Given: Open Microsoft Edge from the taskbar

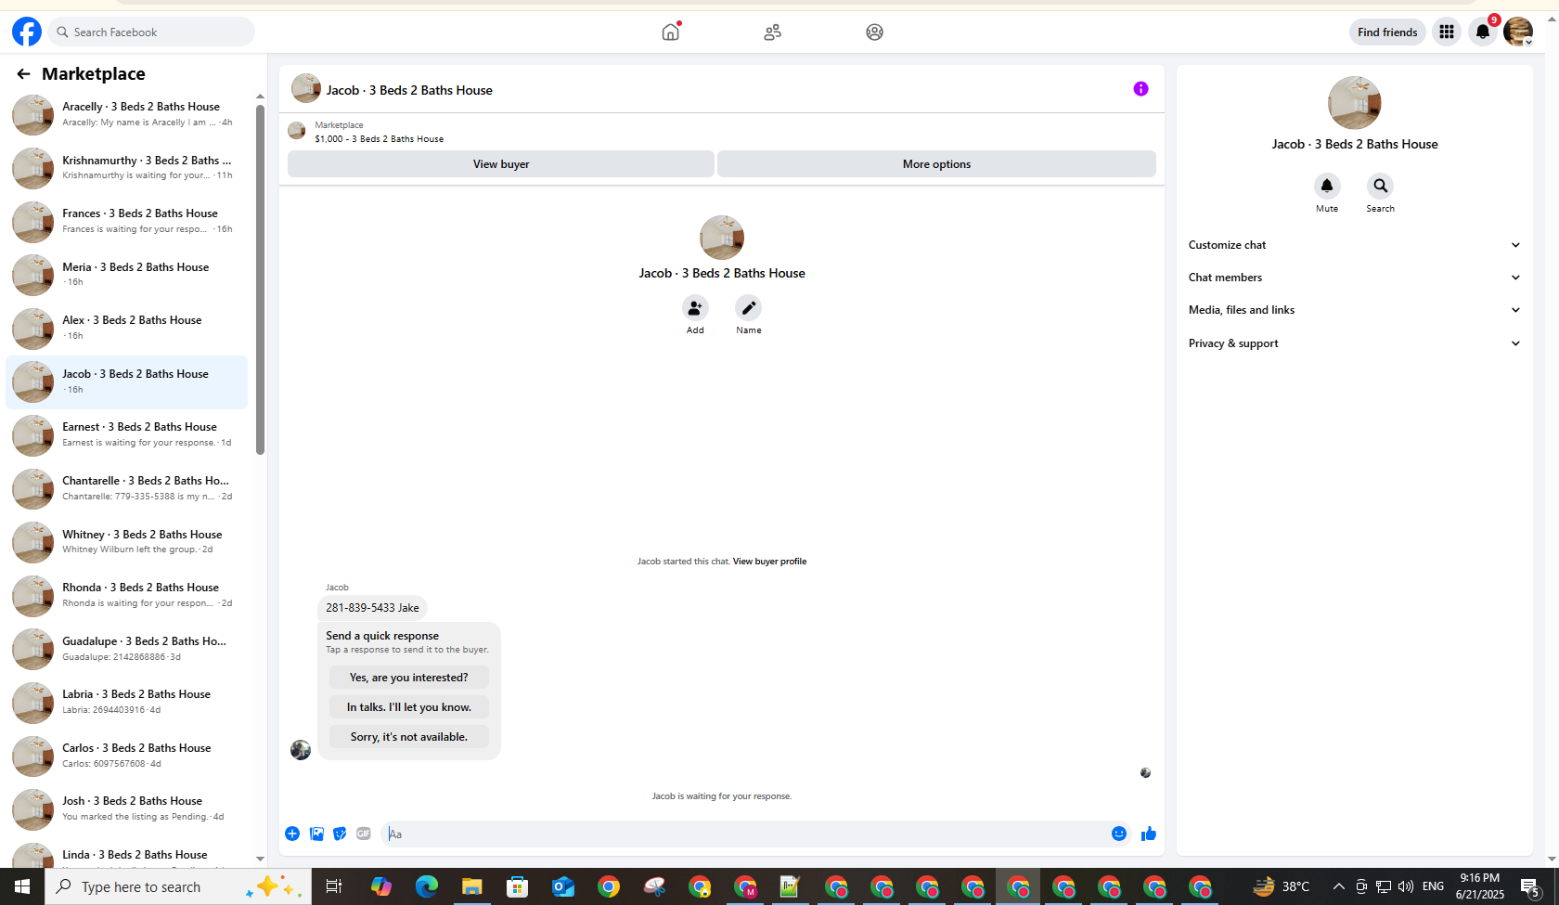Looking at the screenshot, I should [427, 886].
